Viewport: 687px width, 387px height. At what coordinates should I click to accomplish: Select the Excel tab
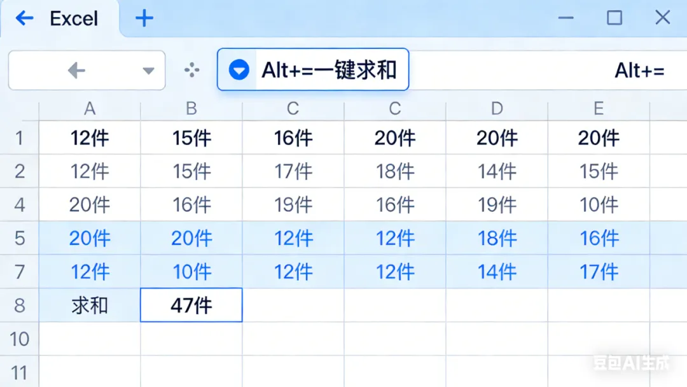coord(74,18)
